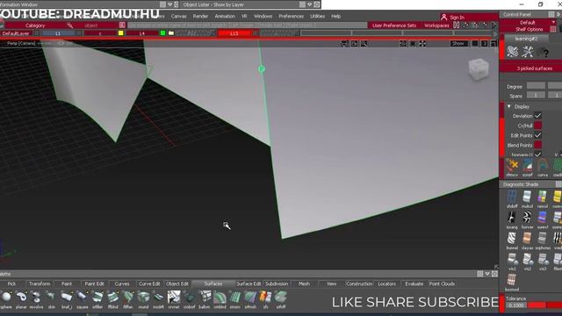Toggle green layer L4 swatch
Image resolution: width=562 pixels, height=316 pixels.
click(x=162, y=33)
